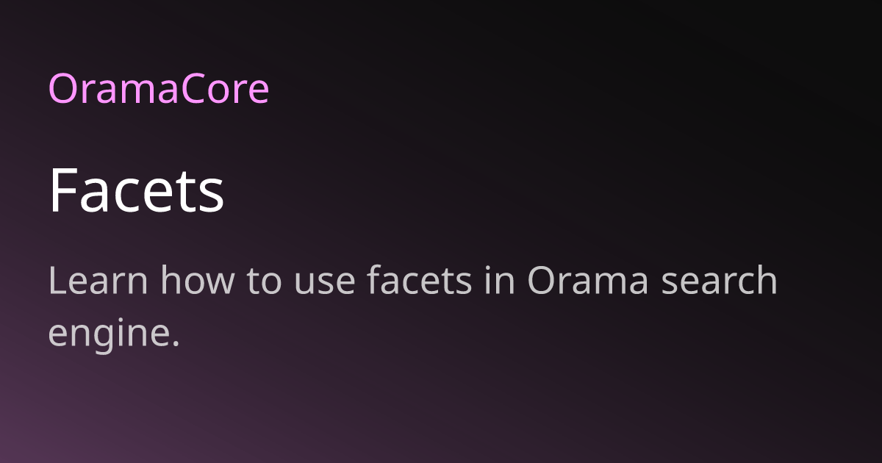Click the final "s" of Facets heading

212,197
